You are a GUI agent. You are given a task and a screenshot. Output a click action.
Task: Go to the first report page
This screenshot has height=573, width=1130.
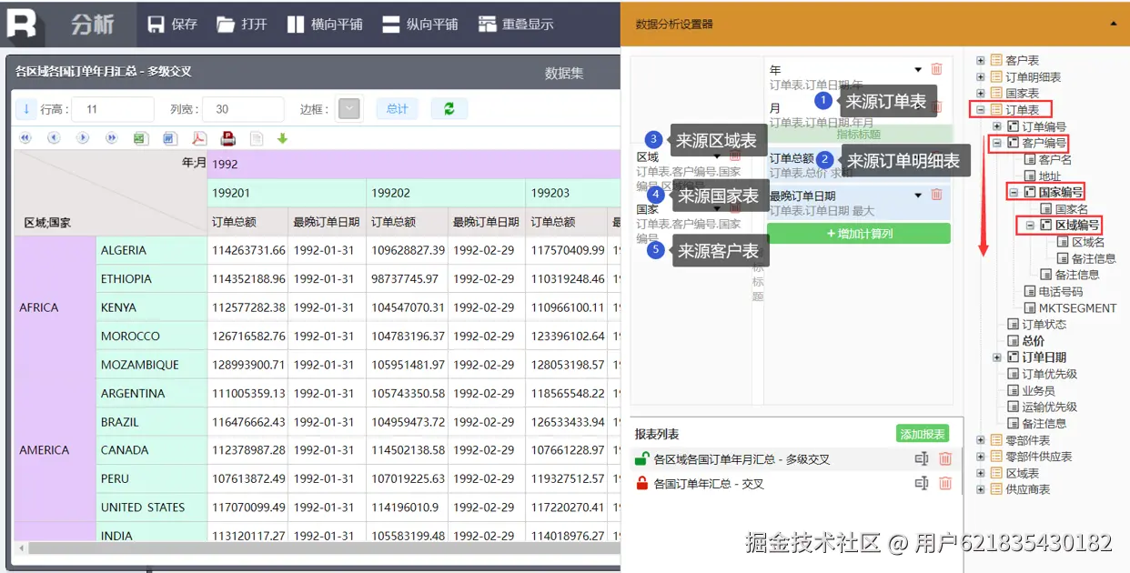tap(25, 138)
